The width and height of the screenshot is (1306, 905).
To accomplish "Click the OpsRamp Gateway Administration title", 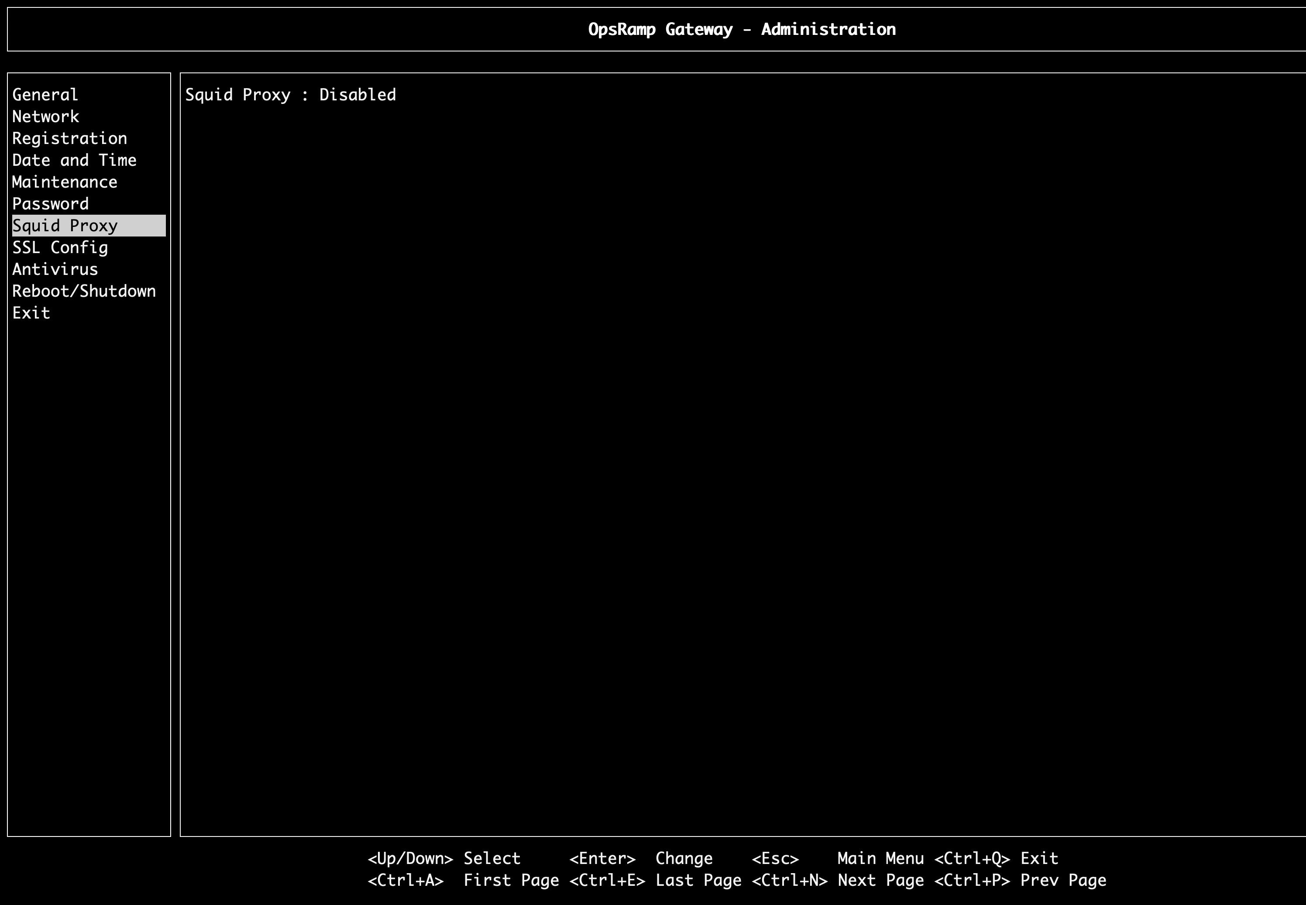I will click(742, 30).
